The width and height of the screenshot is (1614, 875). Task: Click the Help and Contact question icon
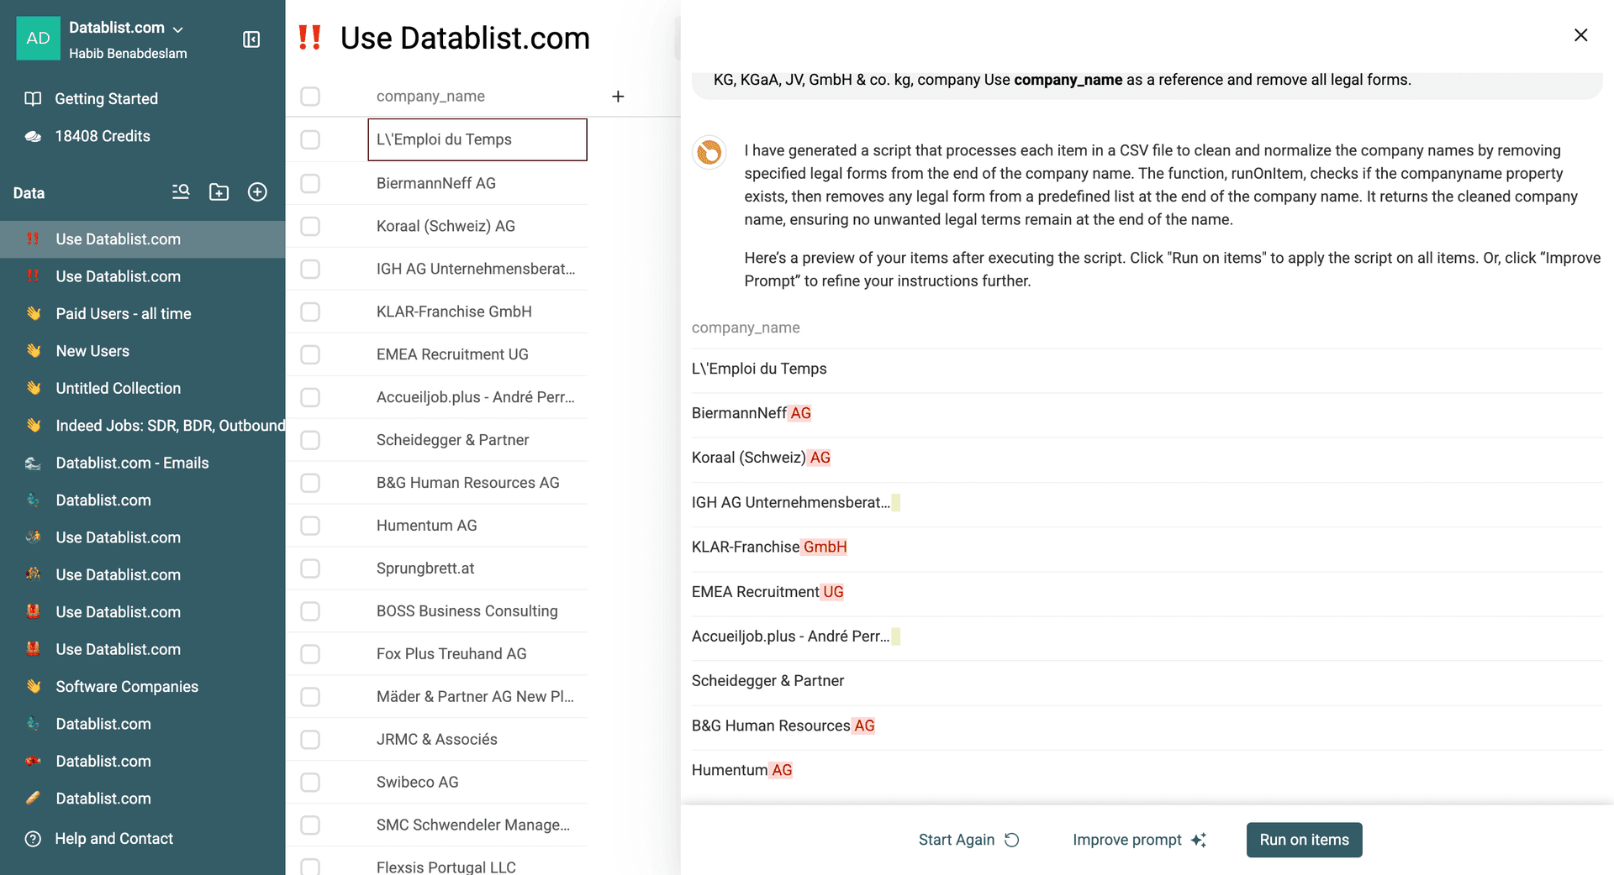pyautogui.click(x=33, y=839)
